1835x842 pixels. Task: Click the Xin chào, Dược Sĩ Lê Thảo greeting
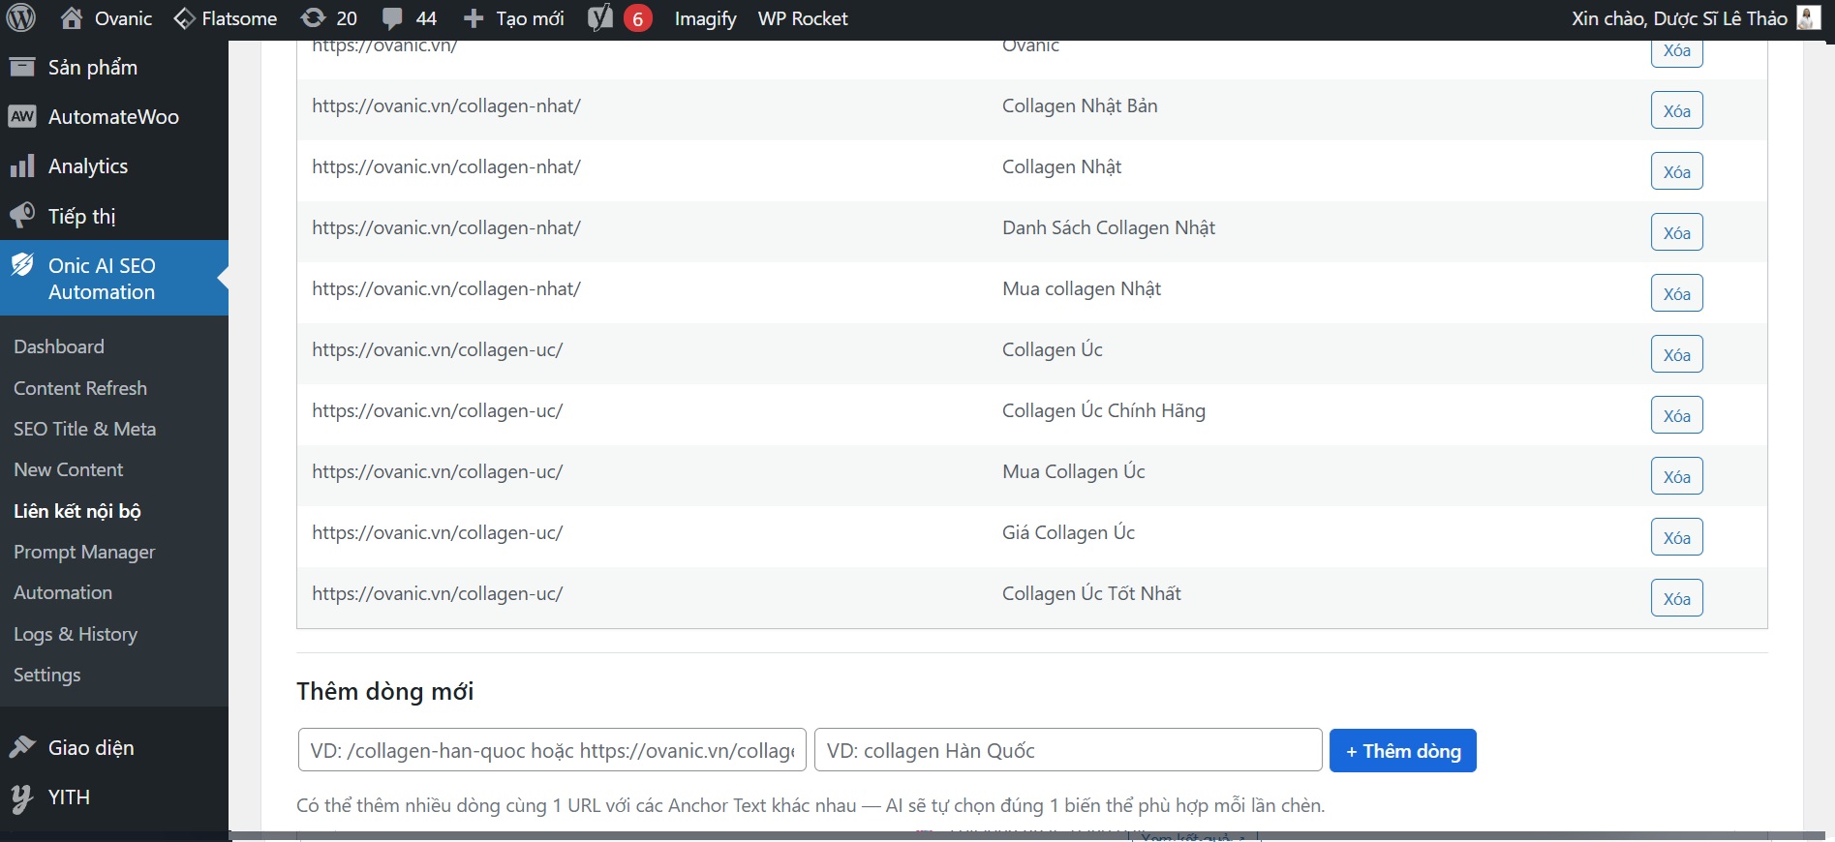point(1679,18)
